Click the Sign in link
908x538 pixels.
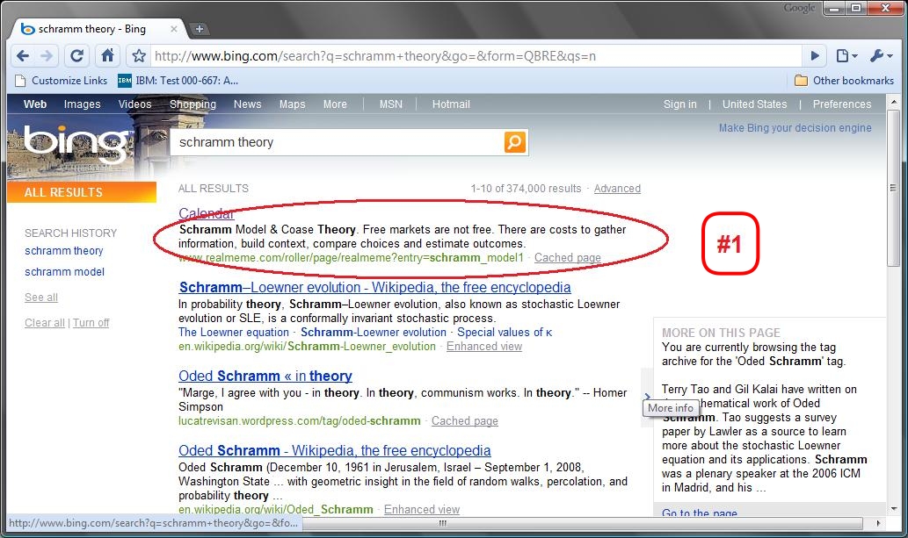pyautogui.click(x=679, y=104)
